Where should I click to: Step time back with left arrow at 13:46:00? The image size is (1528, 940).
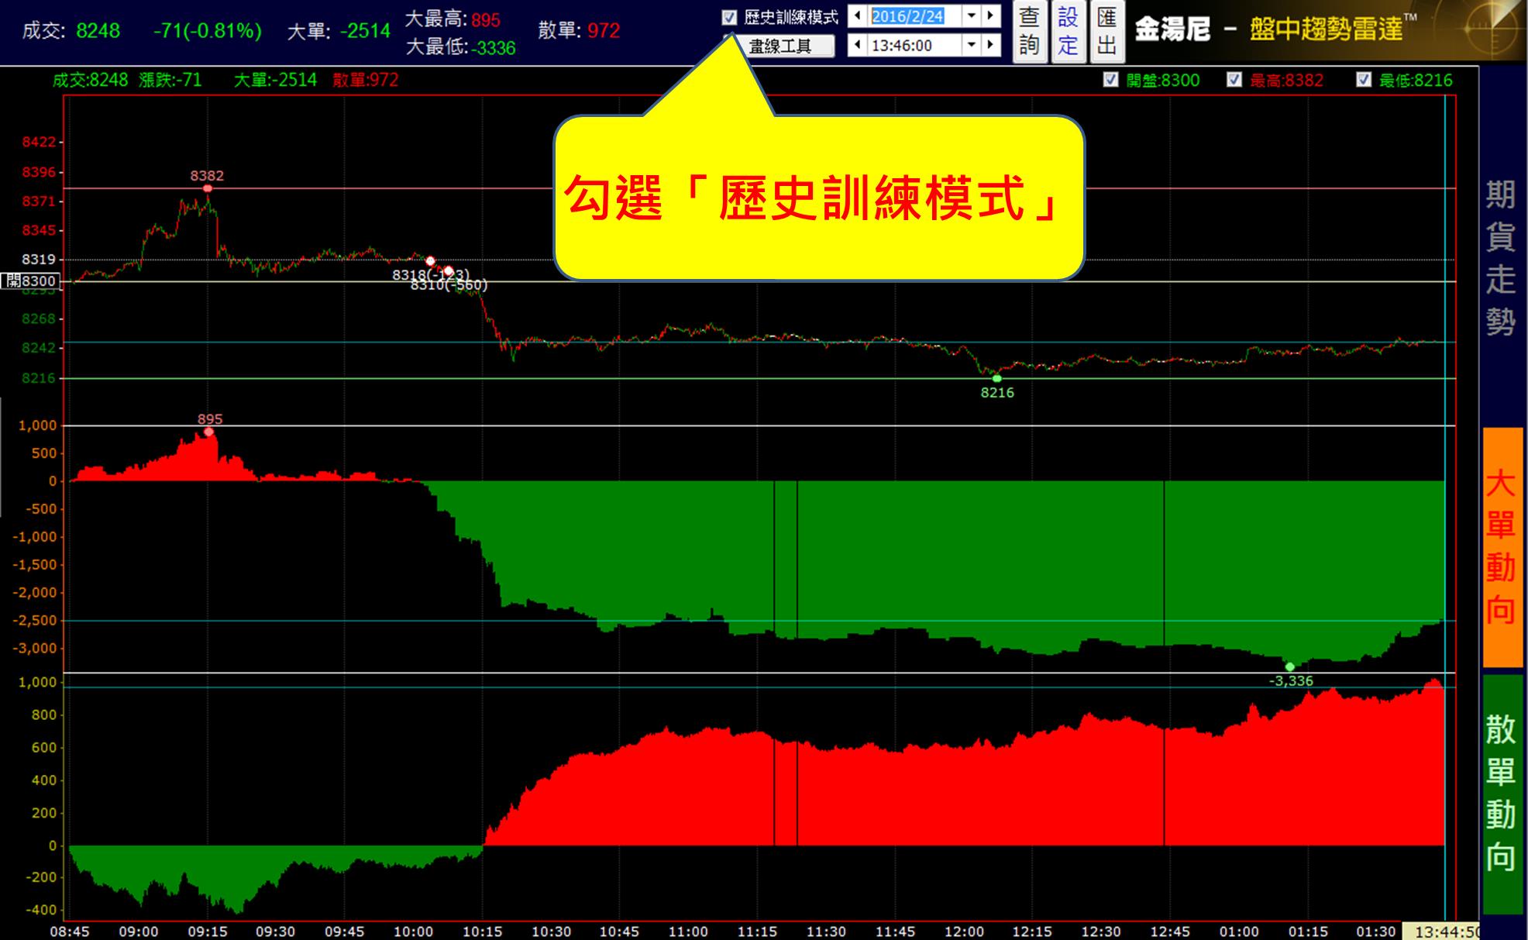coord(857,45)
